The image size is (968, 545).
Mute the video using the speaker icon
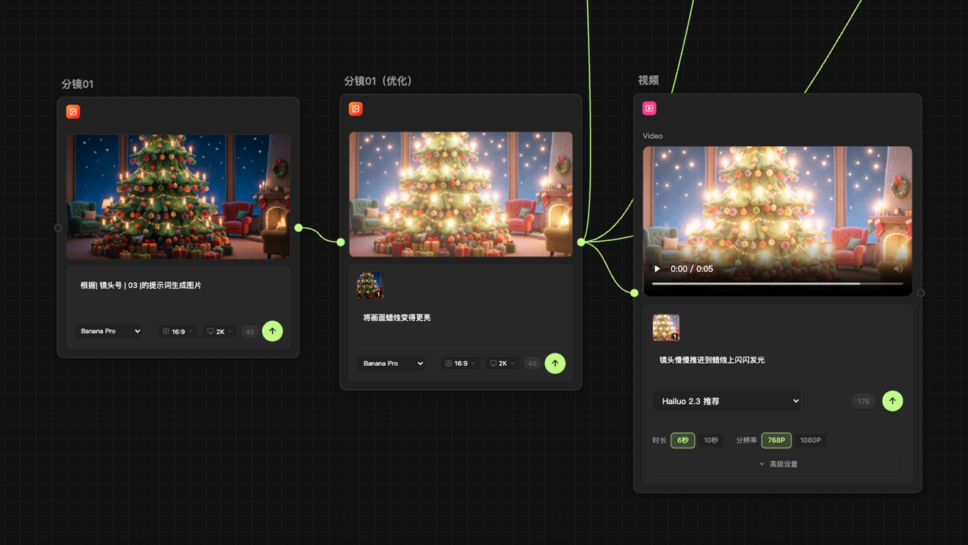[x=897, y=269]
